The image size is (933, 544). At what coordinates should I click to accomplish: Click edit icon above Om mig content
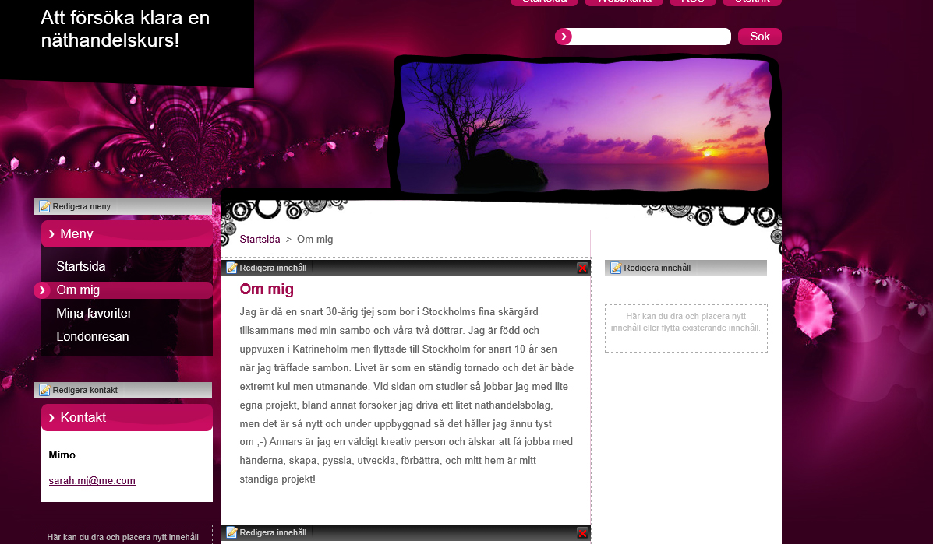231,268
